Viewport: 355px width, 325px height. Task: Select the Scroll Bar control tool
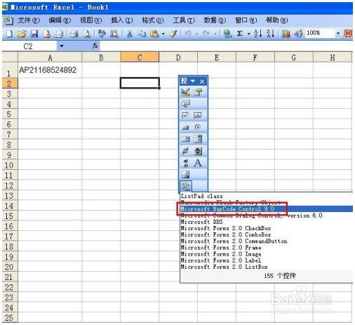click(x=185, y=163)
